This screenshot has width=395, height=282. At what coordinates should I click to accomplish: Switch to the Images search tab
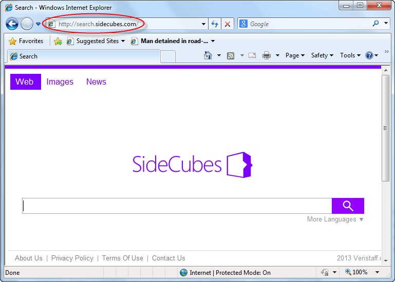pyautogui.click(x=60, y=82)
